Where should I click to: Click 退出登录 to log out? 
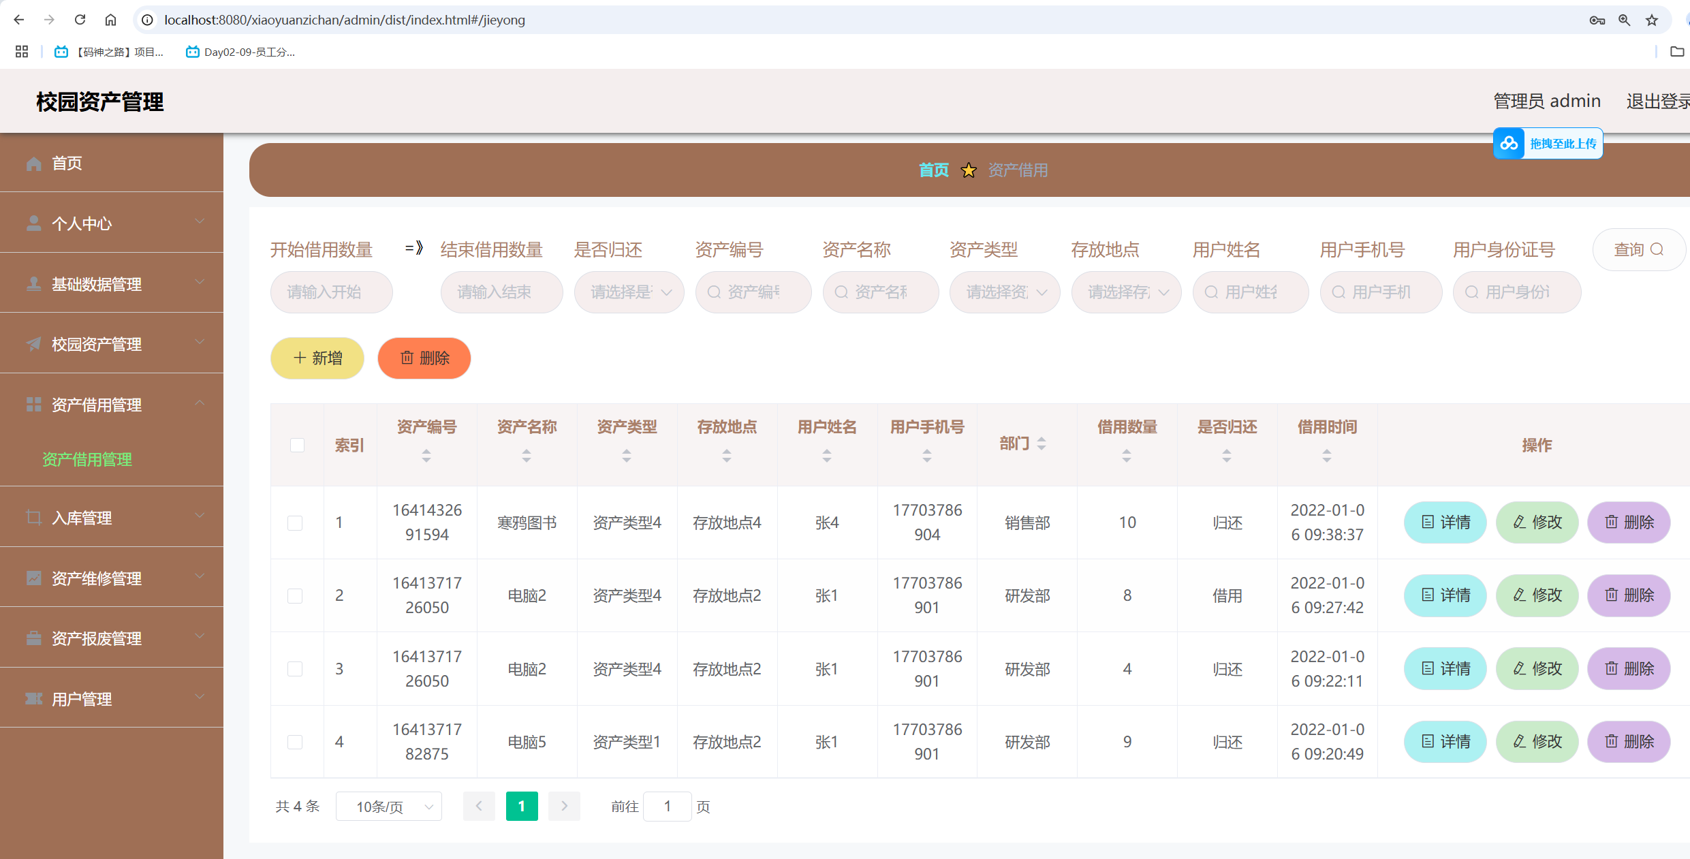pos(1657,101)
